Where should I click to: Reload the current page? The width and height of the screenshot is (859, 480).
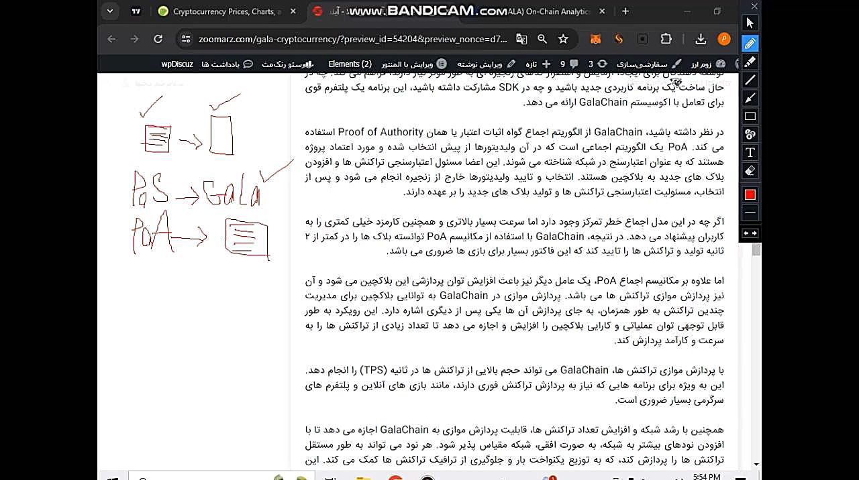click(x=158, y=39)
